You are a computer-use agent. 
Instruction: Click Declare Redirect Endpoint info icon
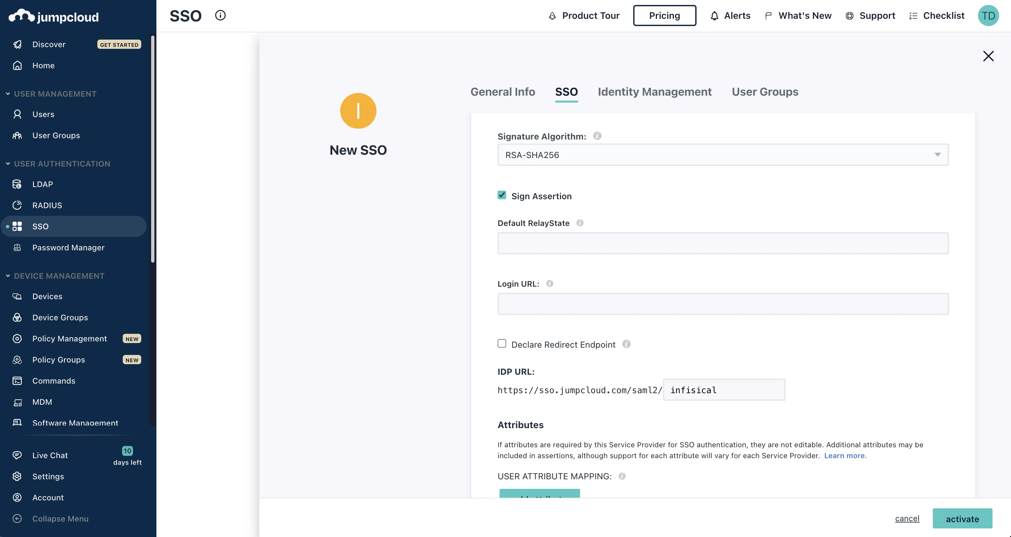click(x=626, y=344)
